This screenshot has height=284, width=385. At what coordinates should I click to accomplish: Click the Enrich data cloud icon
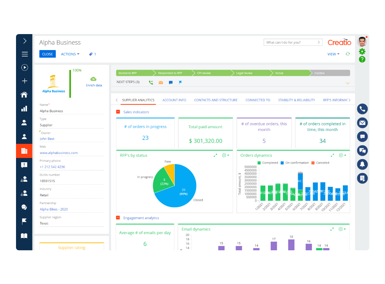click(94, 79)
